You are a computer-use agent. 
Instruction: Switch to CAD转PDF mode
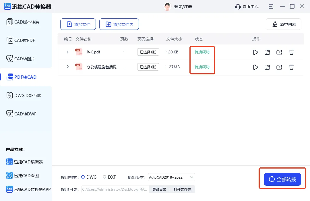tap(21, 40)
